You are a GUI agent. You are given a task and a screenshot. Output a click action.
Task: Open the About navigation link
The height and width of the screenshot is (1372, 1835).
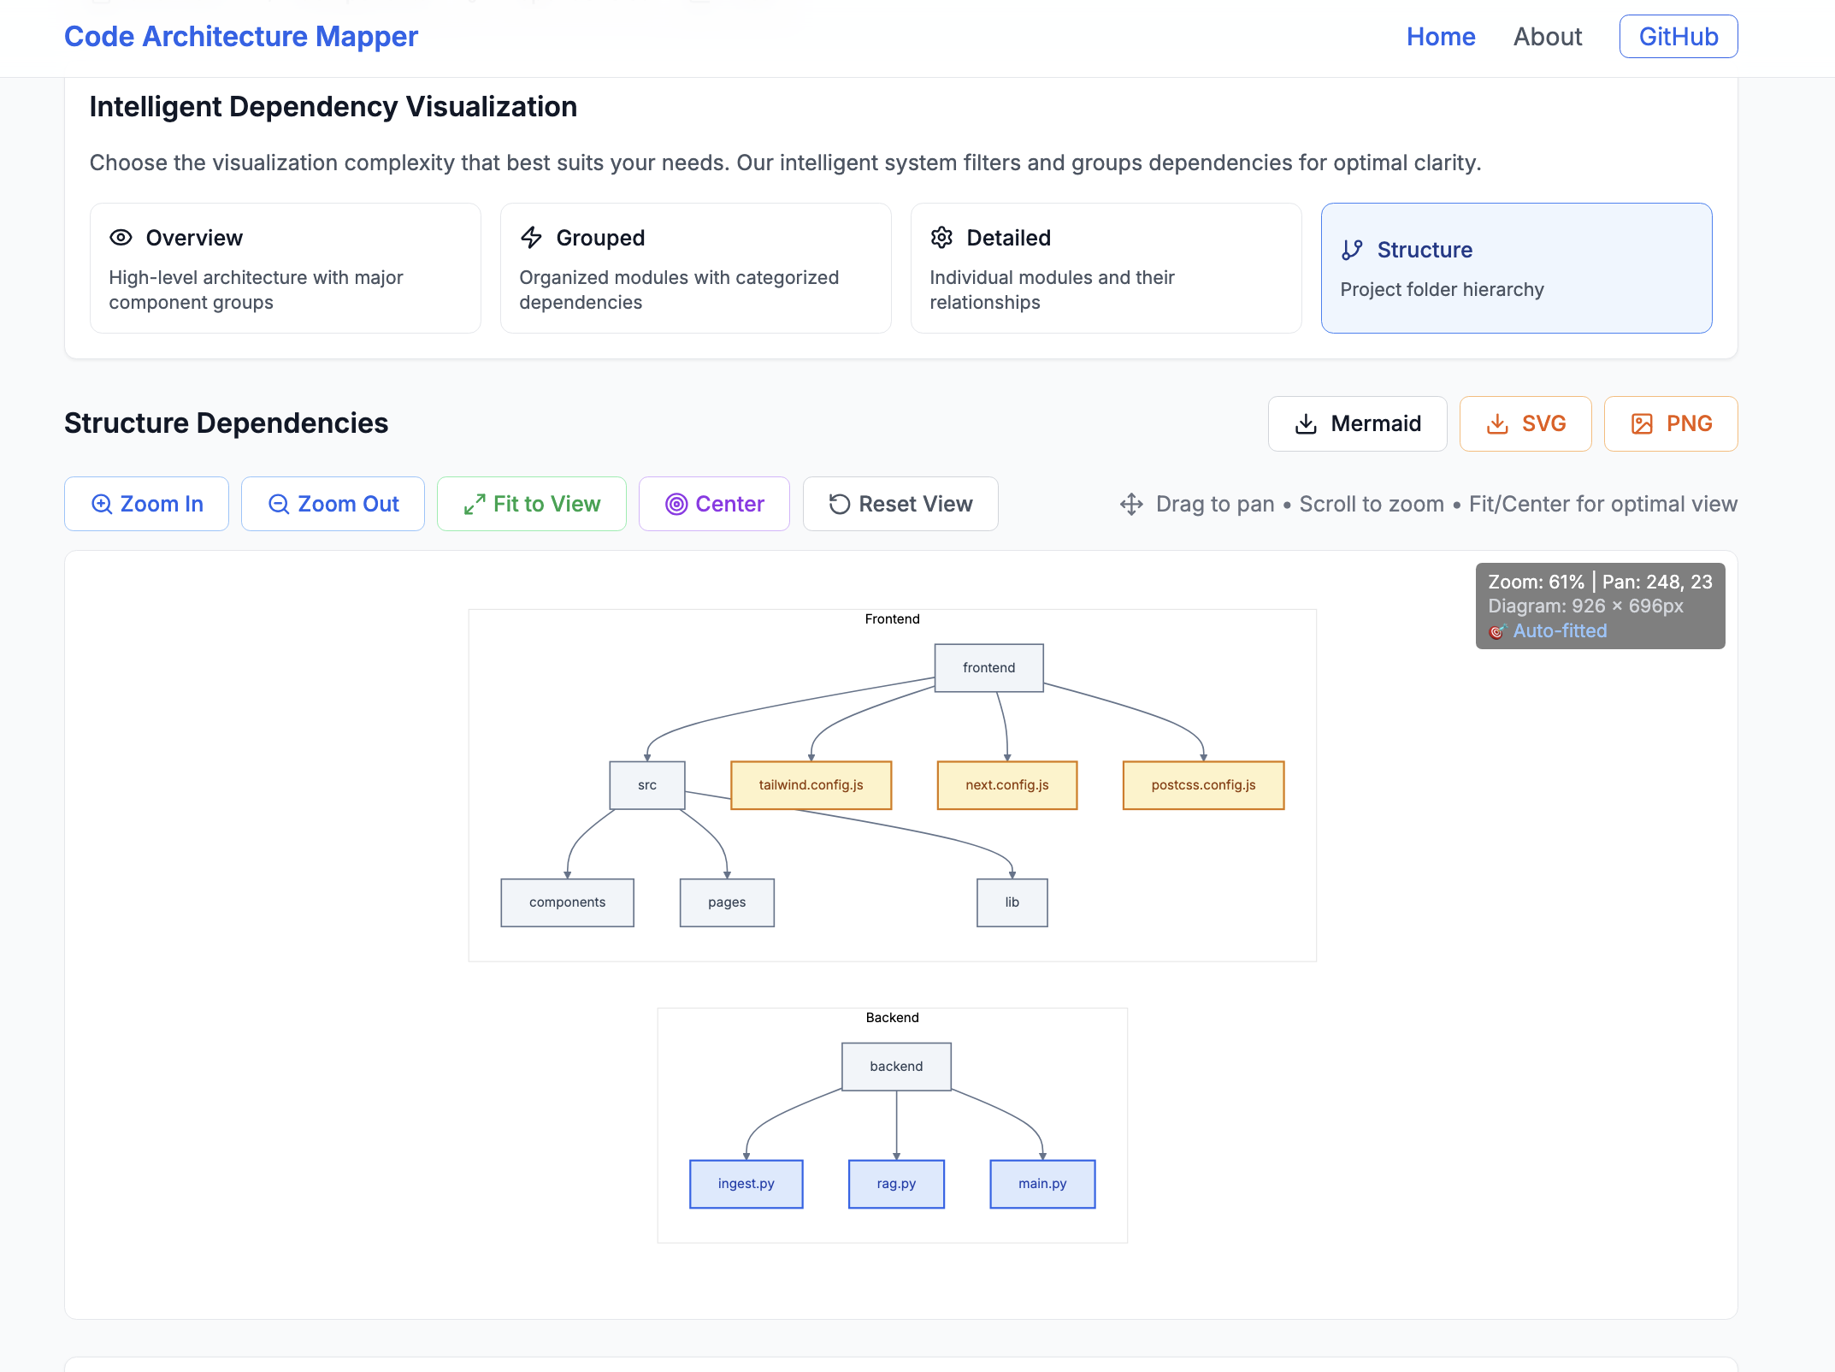(1548, 37)
